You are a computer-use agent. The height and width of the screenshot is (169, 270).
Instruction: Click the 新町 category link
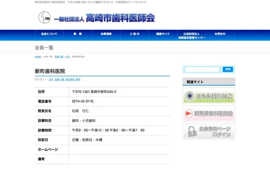click(x=78, y=79)
